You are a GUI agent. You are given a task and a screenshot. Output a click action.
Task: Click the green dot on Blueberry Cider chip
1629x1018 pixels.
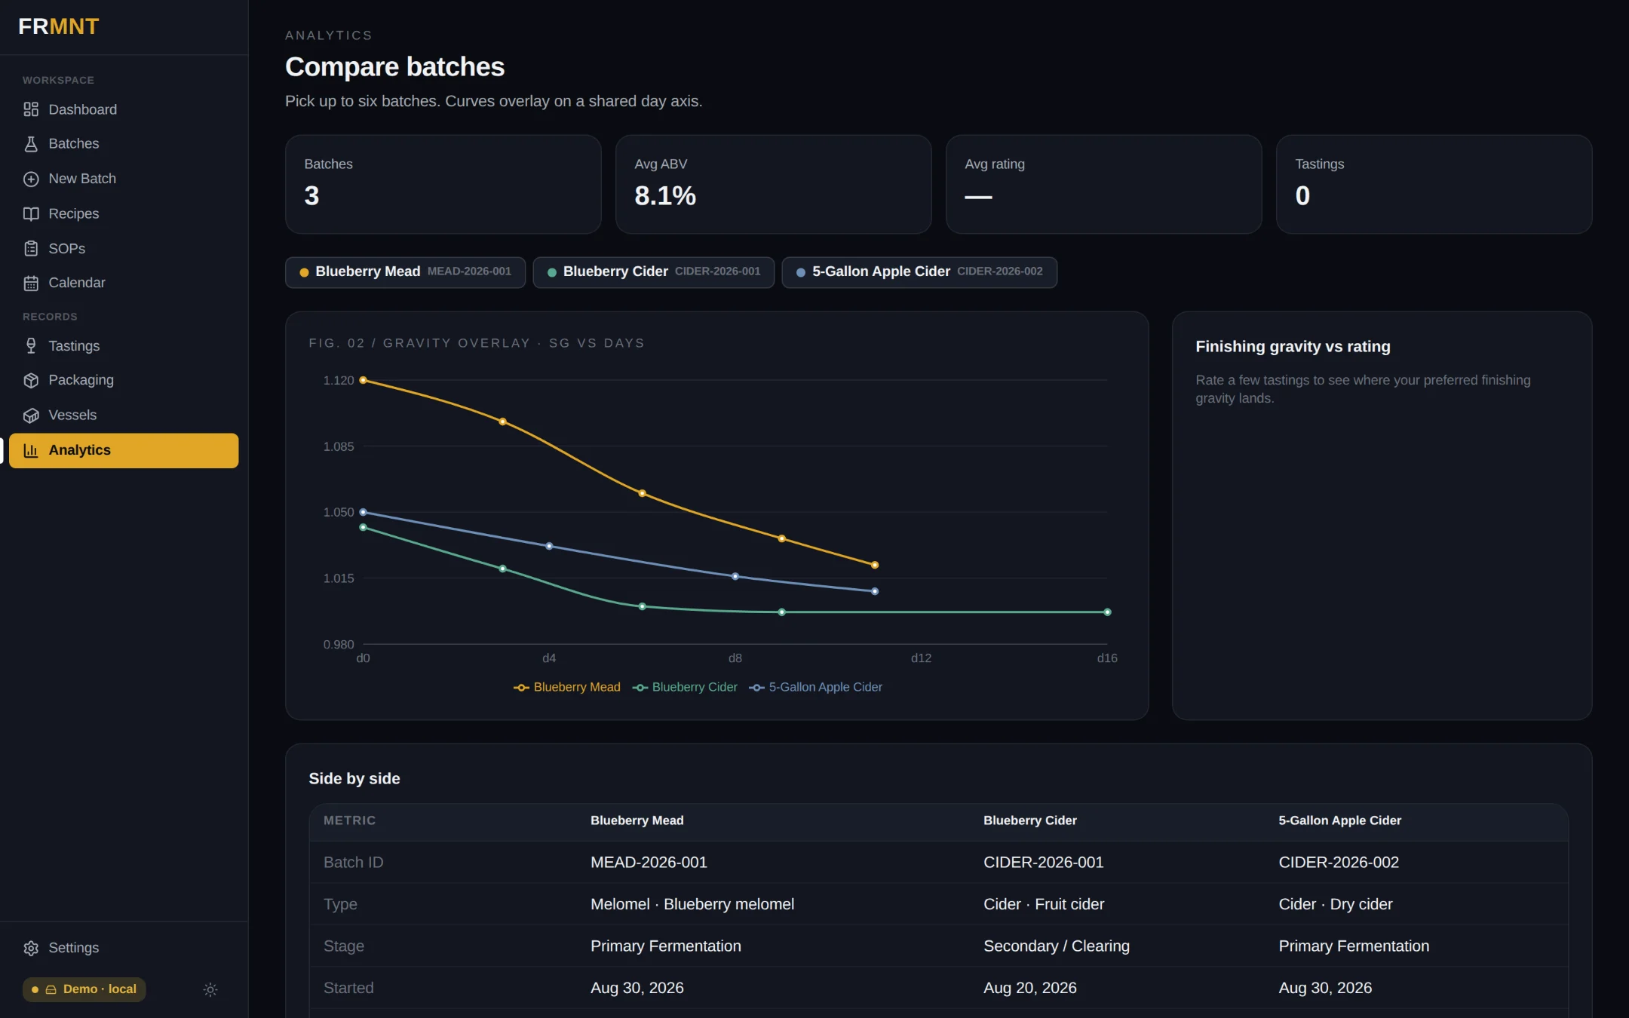[552, 272]
